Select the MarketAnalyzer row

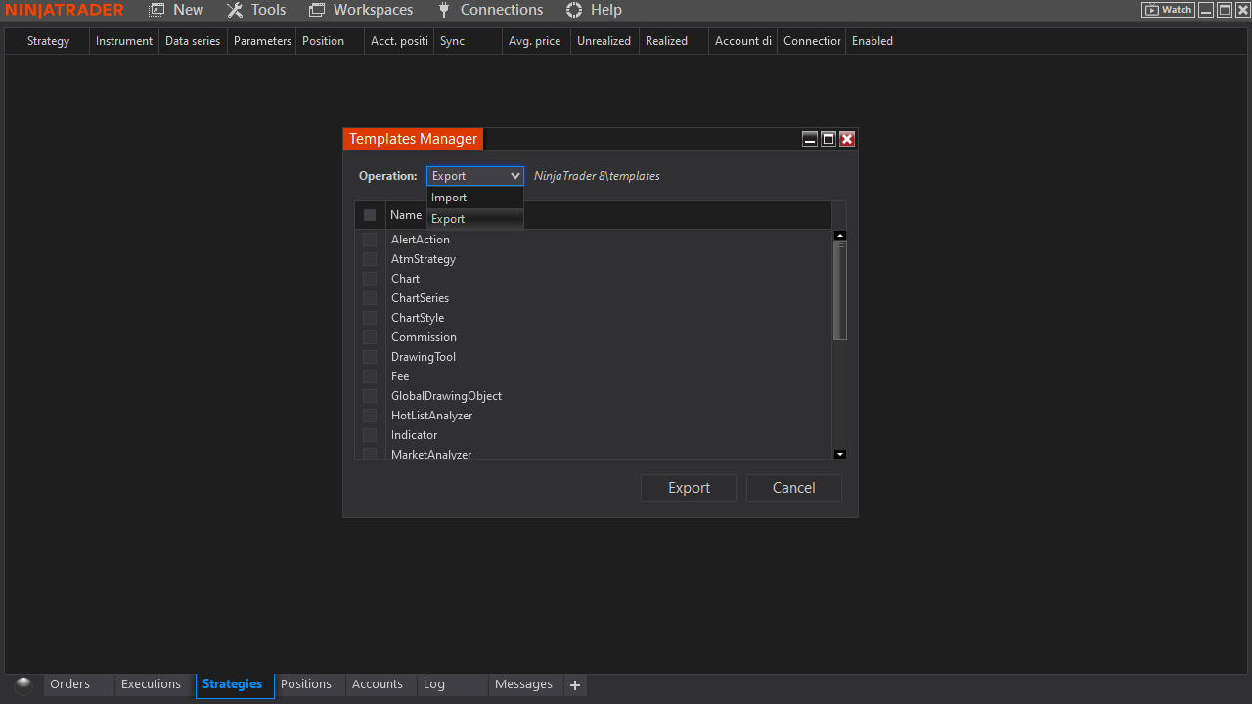click(594, 453)
